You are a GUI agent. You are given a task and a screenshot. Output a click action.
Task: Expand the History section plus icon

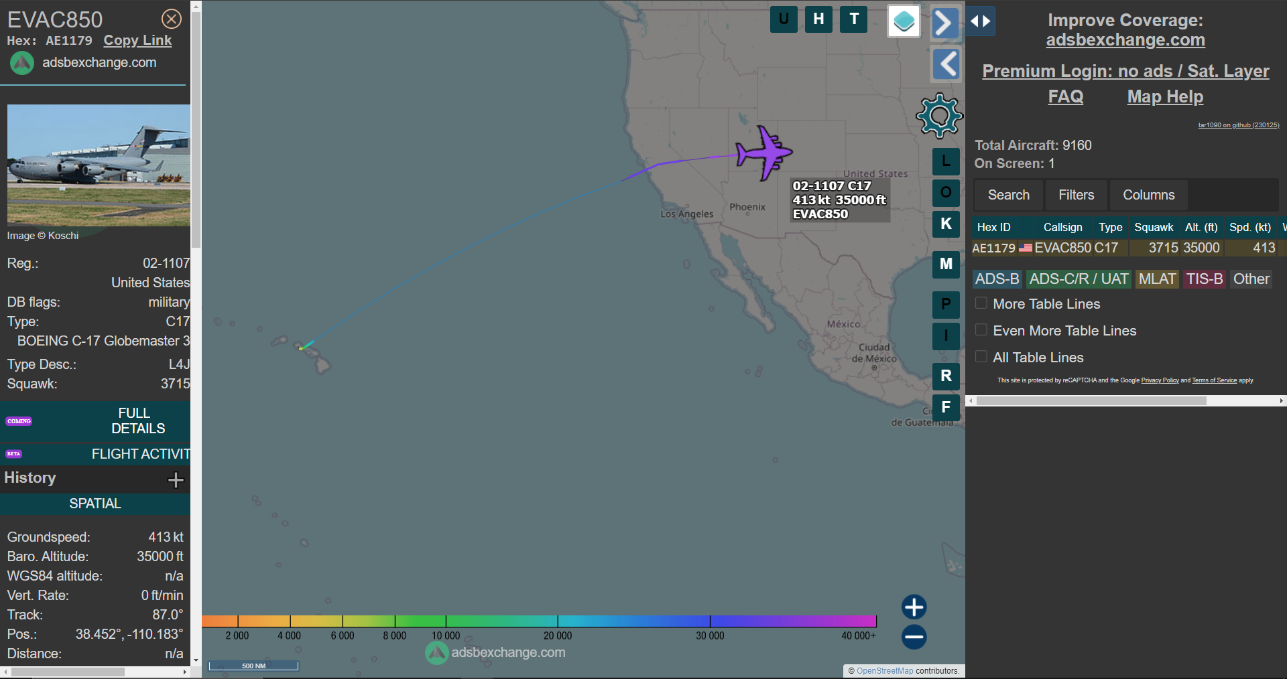[176, 479]
